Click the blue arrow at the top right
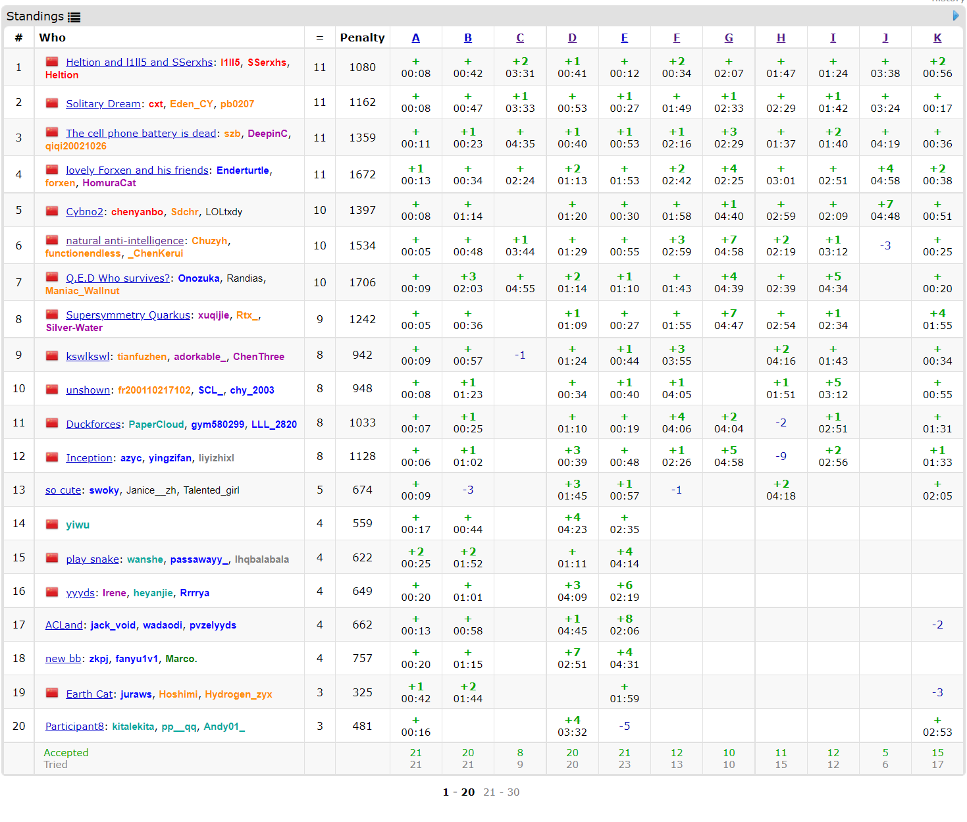 pyautogui.click(x=956, y=16)
